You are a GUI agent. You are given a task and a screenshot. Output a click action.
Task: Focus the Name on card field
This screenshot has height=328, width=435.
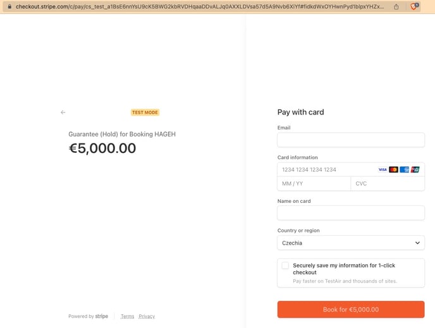(351, 213)
